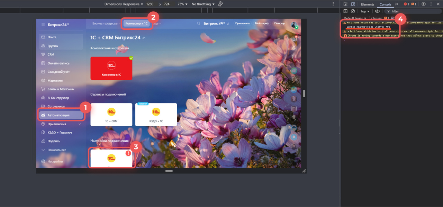This screenshot has height=207, width=443.
Task: Open CRM in the left menu
Action: (x=61, y=55)
